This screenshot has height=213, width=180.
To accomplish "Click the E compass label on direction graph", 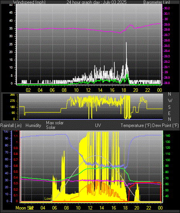I will (x=169, y=113).
